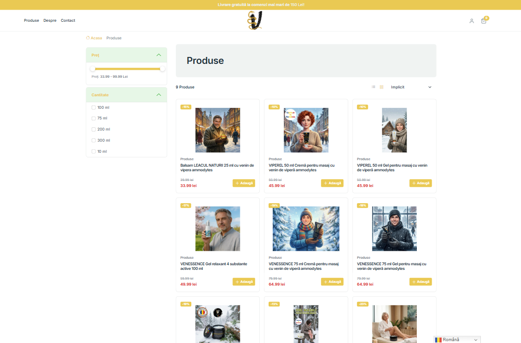Screen dimensions: 521x343
Task: Open the Produse menu item
Action: point(31,20)
